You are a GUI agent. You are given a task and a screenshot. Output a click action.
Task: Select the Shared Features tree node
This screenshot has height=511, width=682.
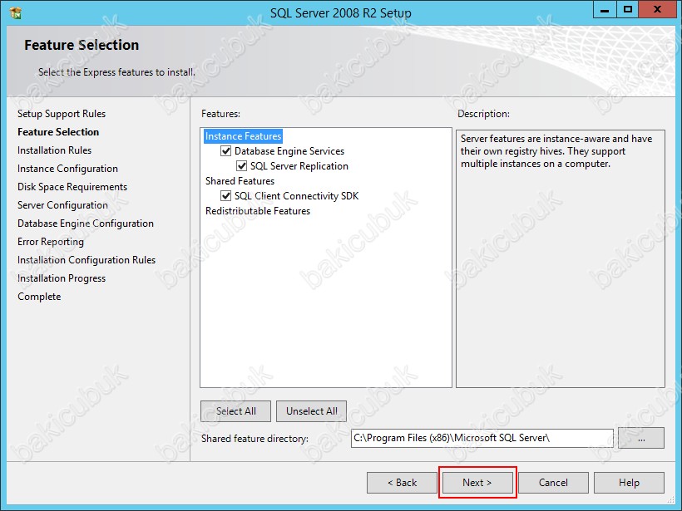pos(240,181)
